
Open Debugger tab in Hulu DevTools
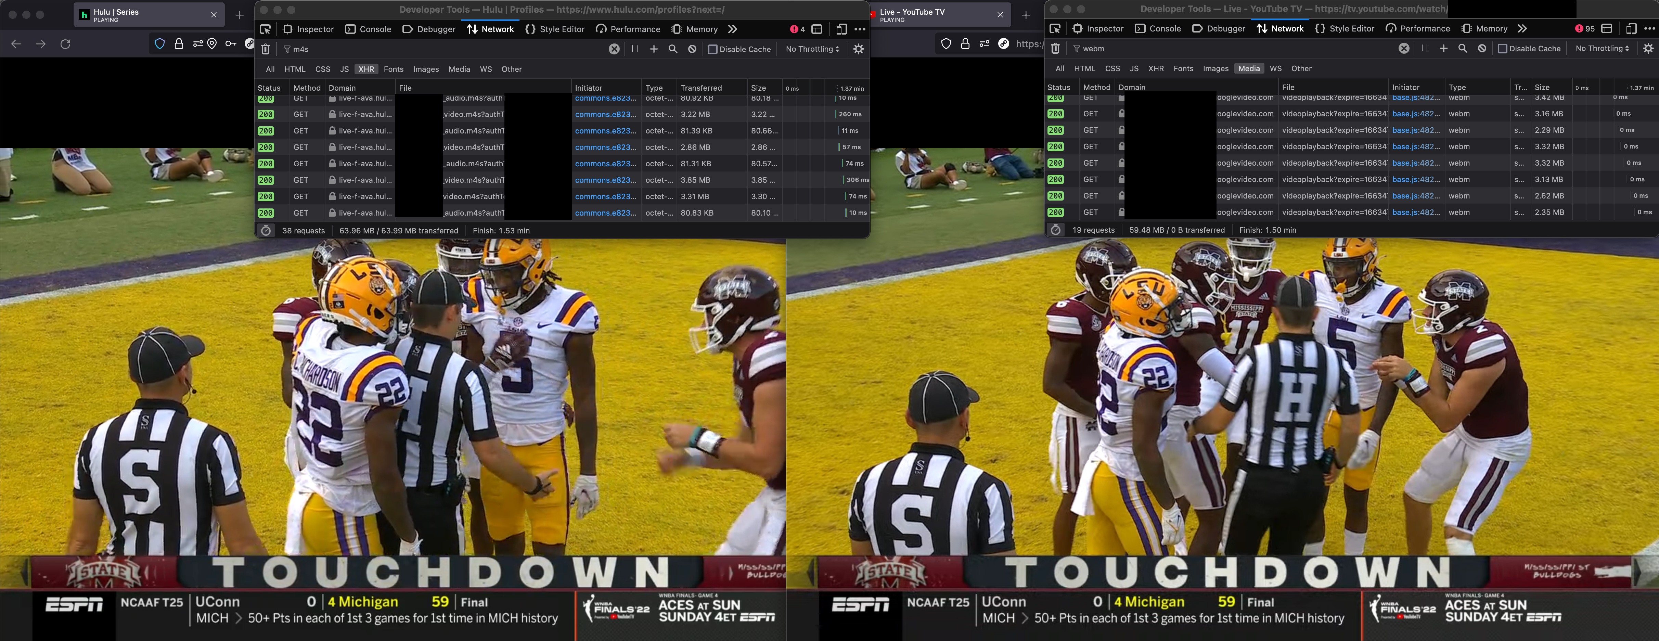(429, 29)
